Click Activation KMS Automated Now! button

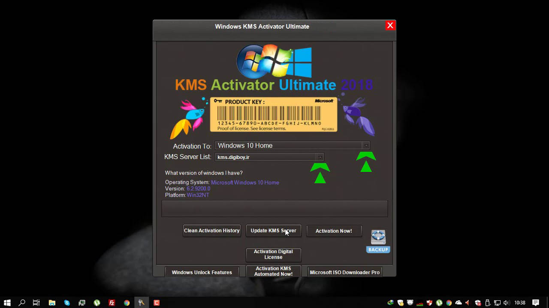click(x=273, y=271)
